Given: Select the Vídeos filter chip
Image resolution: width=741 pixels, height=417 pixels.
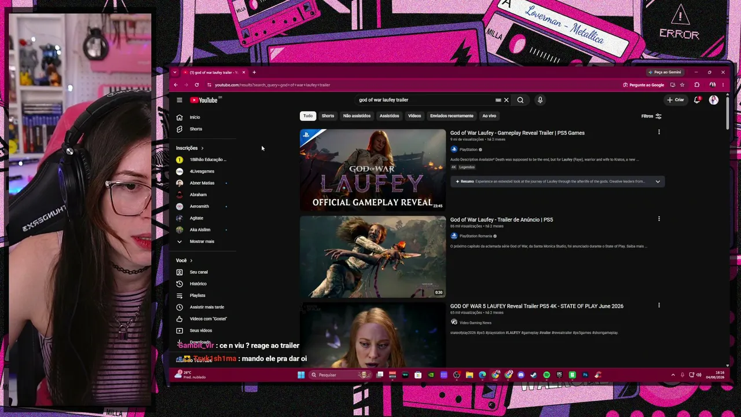Looking at the screenshot, I should [x=414, y=116].
